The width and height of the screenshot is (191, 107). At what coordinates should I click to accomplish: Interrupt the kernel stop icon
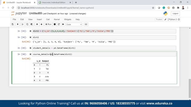[x=55, y=24]
